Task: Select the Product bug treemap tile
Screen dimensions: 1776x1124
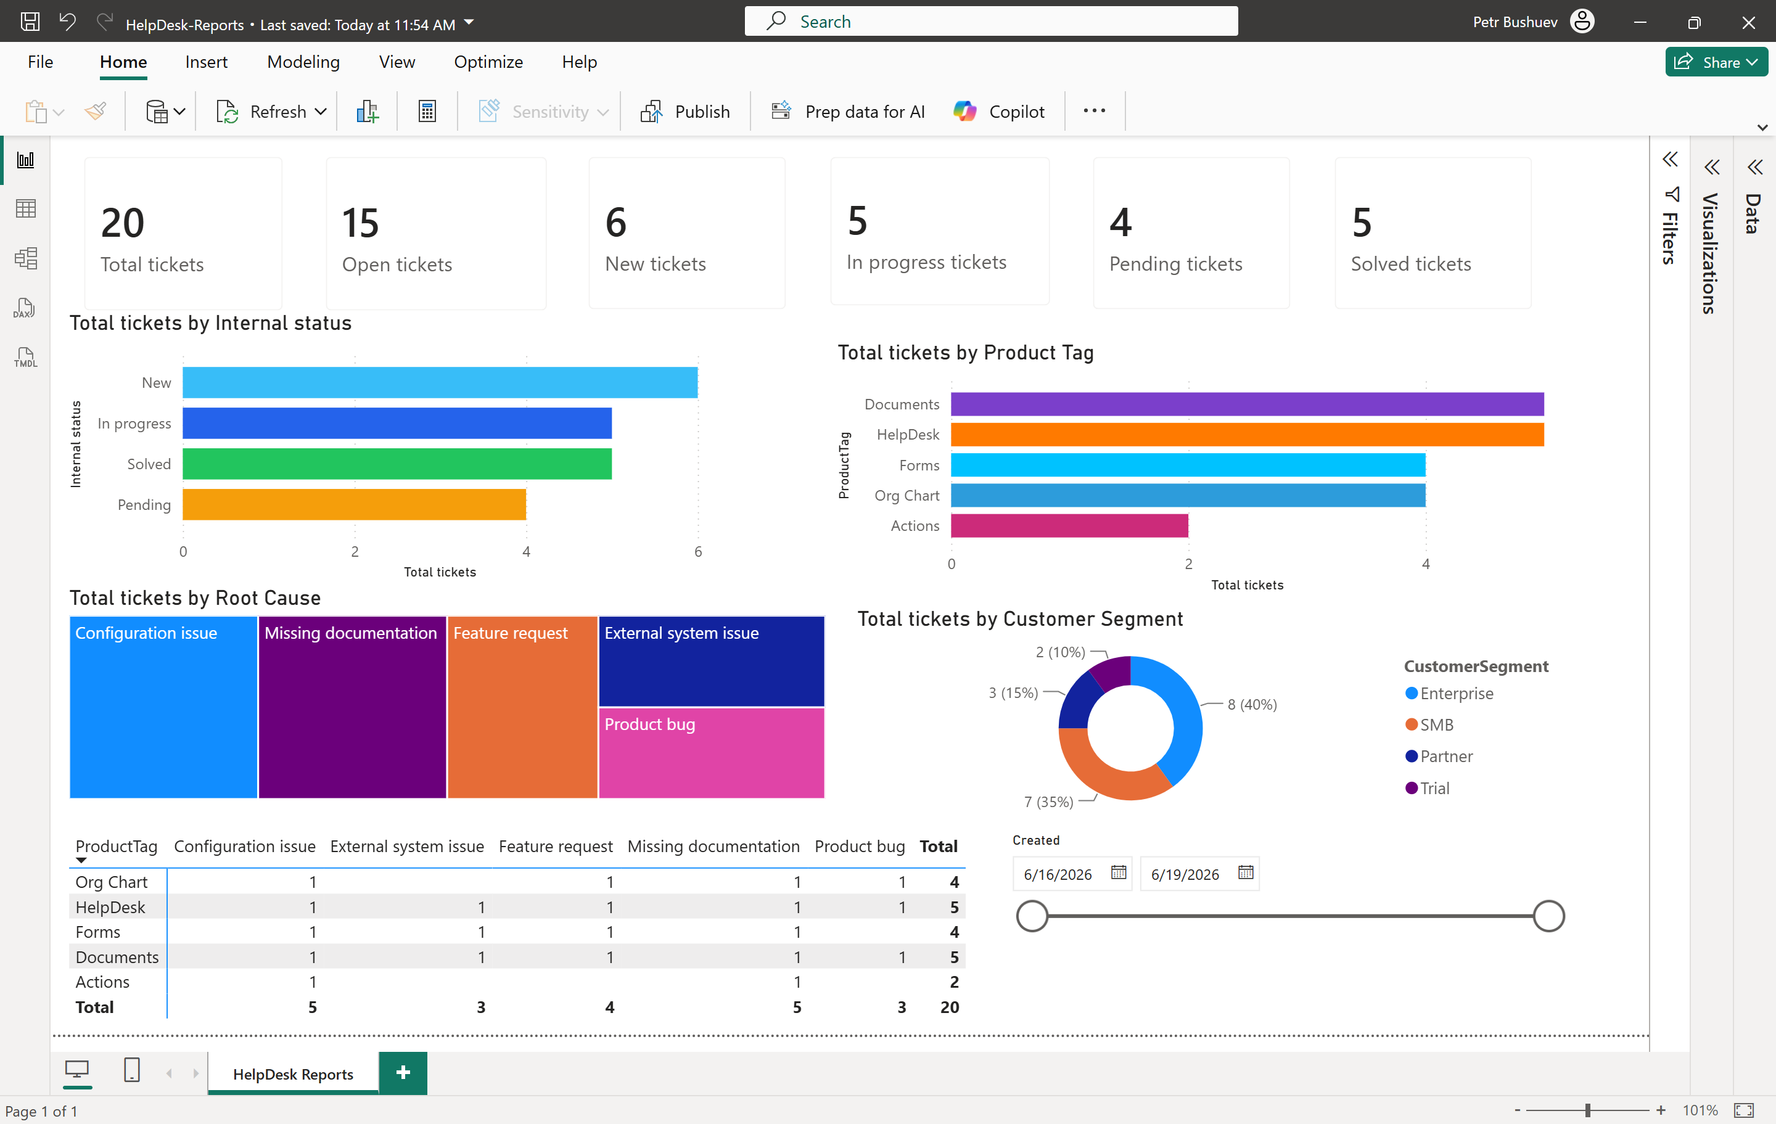Action: tap(711, 753)
